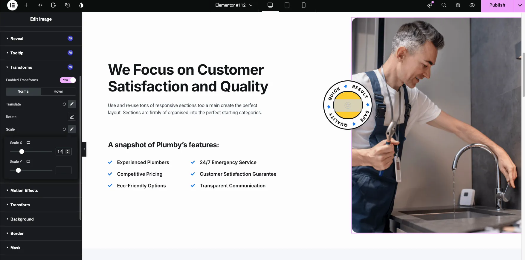Click the Preview Changes eye icon
The height and width of the screenshot is (260, 525).
click(472, 5)
